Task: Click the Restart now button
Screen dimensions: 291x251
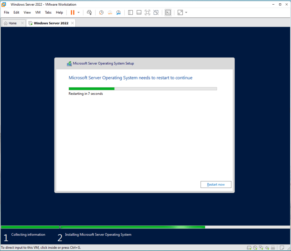Action: click(216, 184)
